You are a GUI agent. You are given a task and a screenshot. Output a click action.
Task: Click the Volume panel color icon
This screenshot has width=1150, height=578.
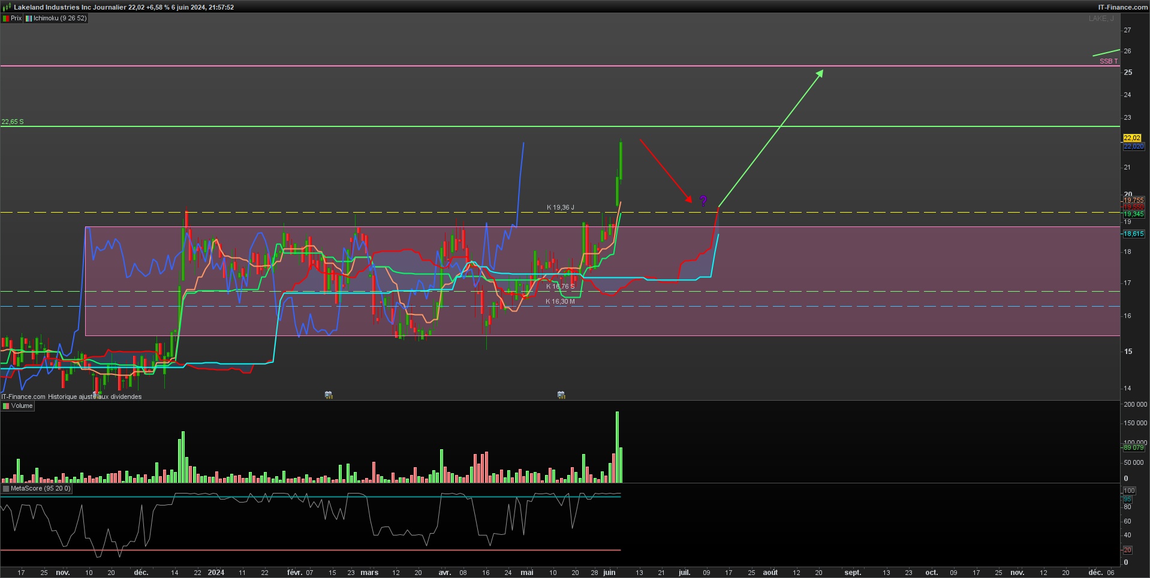point(6,406)
